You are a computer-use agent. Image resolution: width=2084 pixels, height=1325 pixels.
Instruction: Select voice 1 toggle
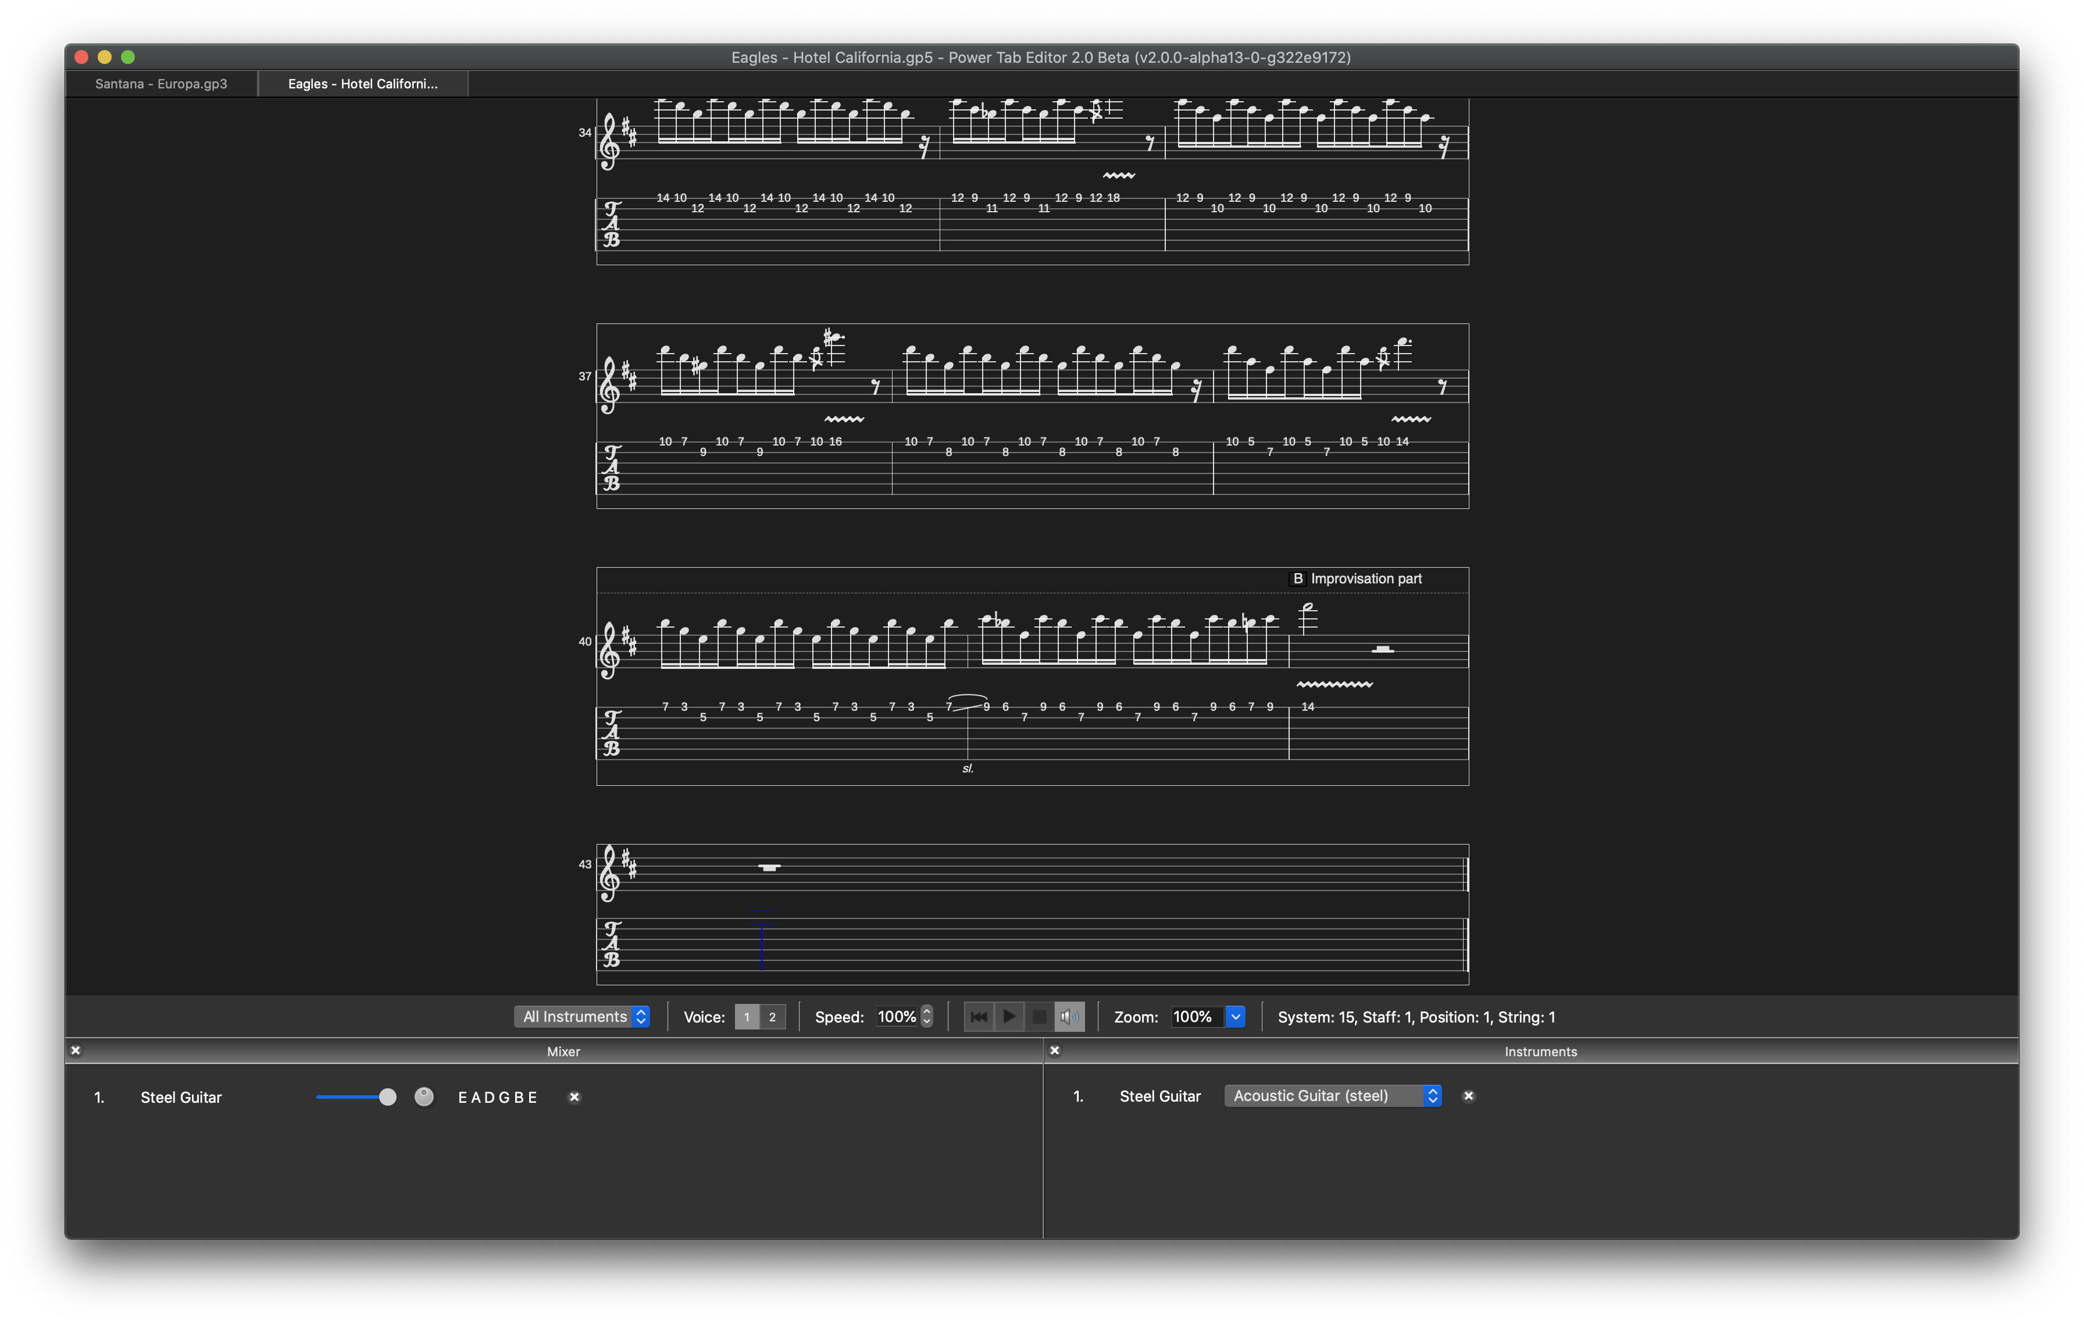[x=747, y=1017]
